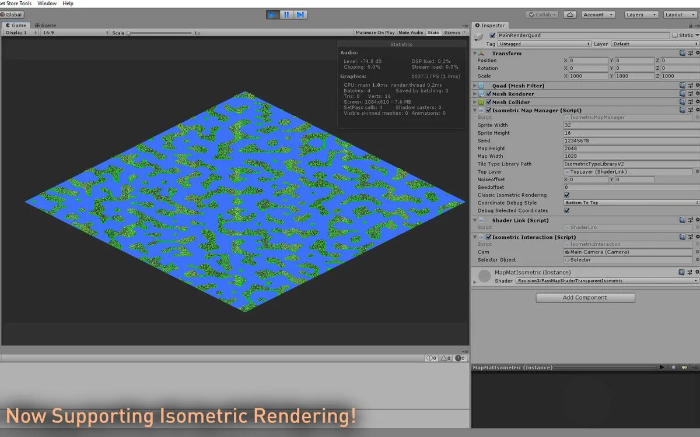Open the cloud services icon
Viewport: 700px width, 437px height.
570,15
